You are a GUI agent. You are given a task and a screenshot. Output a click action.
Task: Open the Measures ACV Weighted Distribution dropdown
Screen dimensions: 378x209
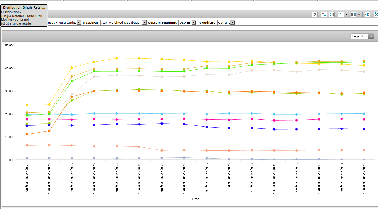pos(145,22)
